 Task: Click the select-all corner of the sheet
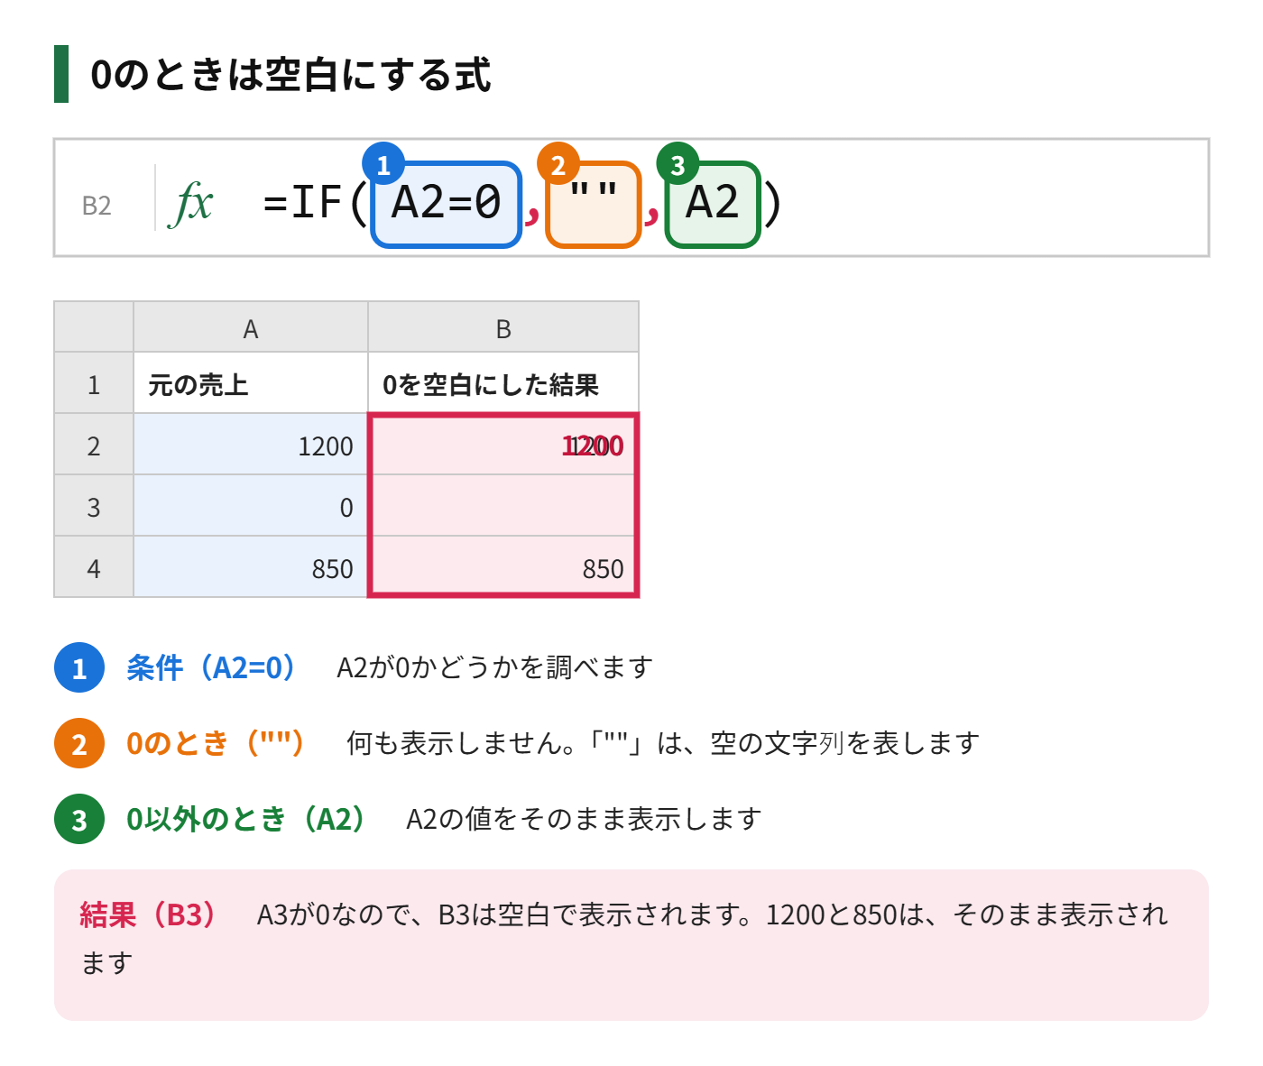pyautogui.click(x=94, y=327)
